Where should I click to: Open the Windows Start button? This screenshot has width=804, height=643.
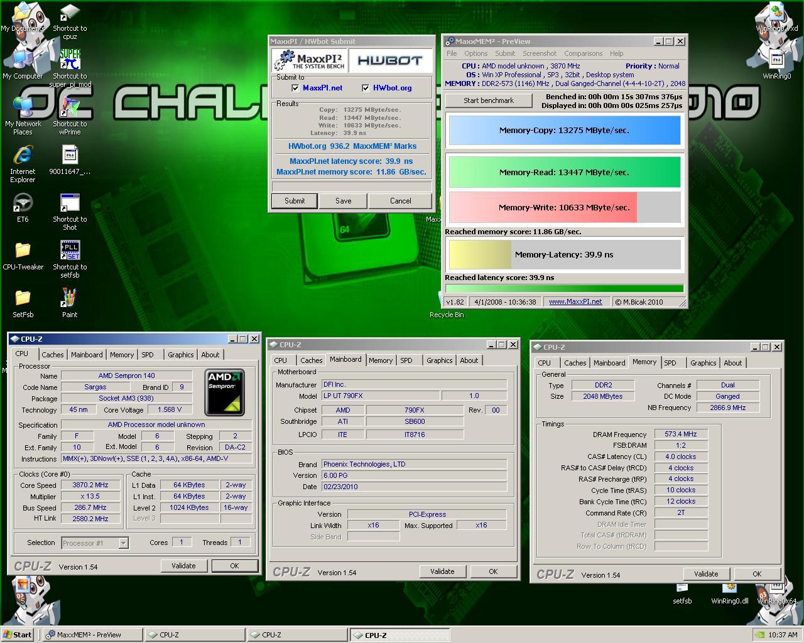pos(18,635)
